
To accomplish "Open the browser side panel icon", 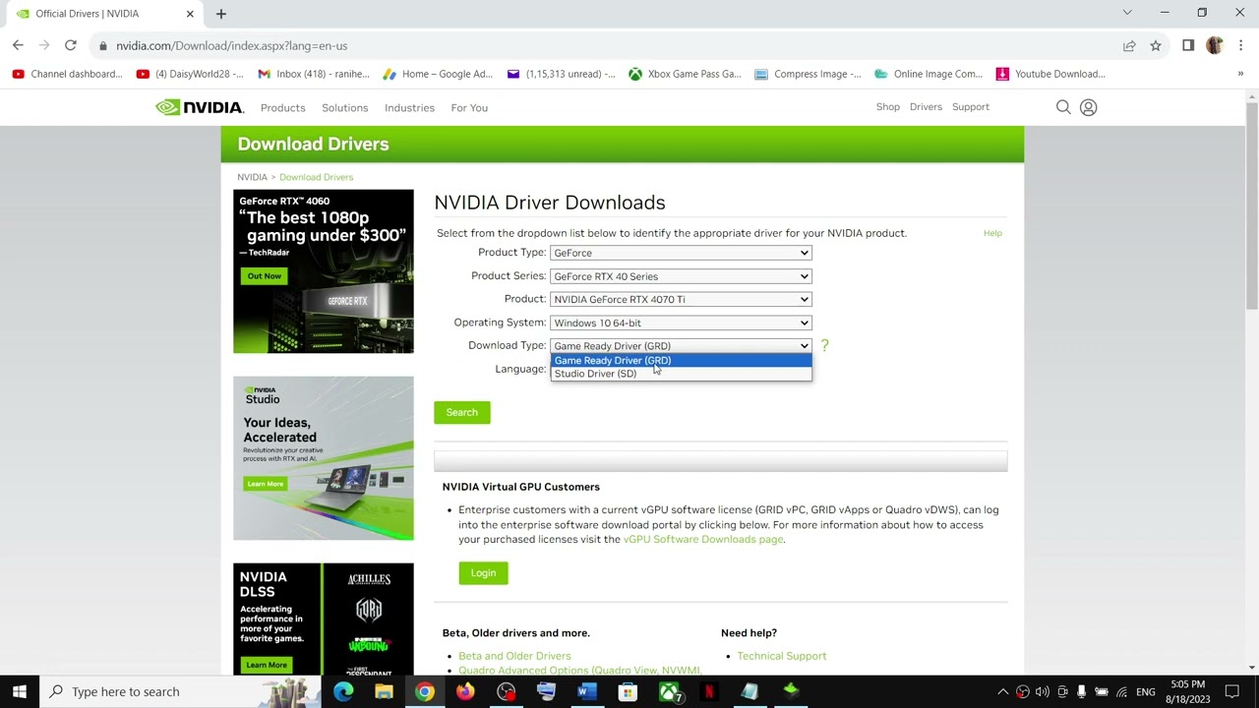I will (1188, 45).
